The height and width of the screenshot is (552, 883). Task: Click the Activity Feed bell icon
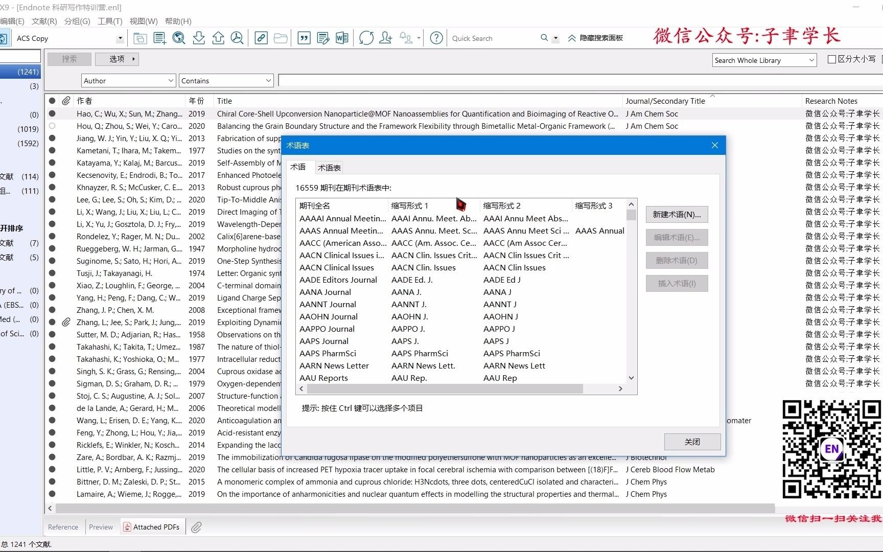tap(406, 38)
